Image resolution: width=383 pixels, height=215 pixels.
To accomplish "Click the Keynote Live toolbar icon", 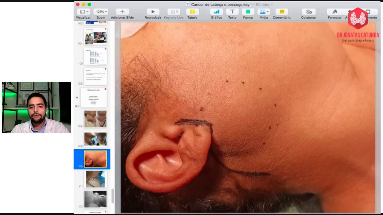I will (x=174, y=12).
